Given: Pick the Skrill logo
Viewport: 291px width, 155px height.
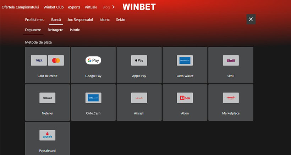Looking at the screenshot, I should click(x=231, y=60).
